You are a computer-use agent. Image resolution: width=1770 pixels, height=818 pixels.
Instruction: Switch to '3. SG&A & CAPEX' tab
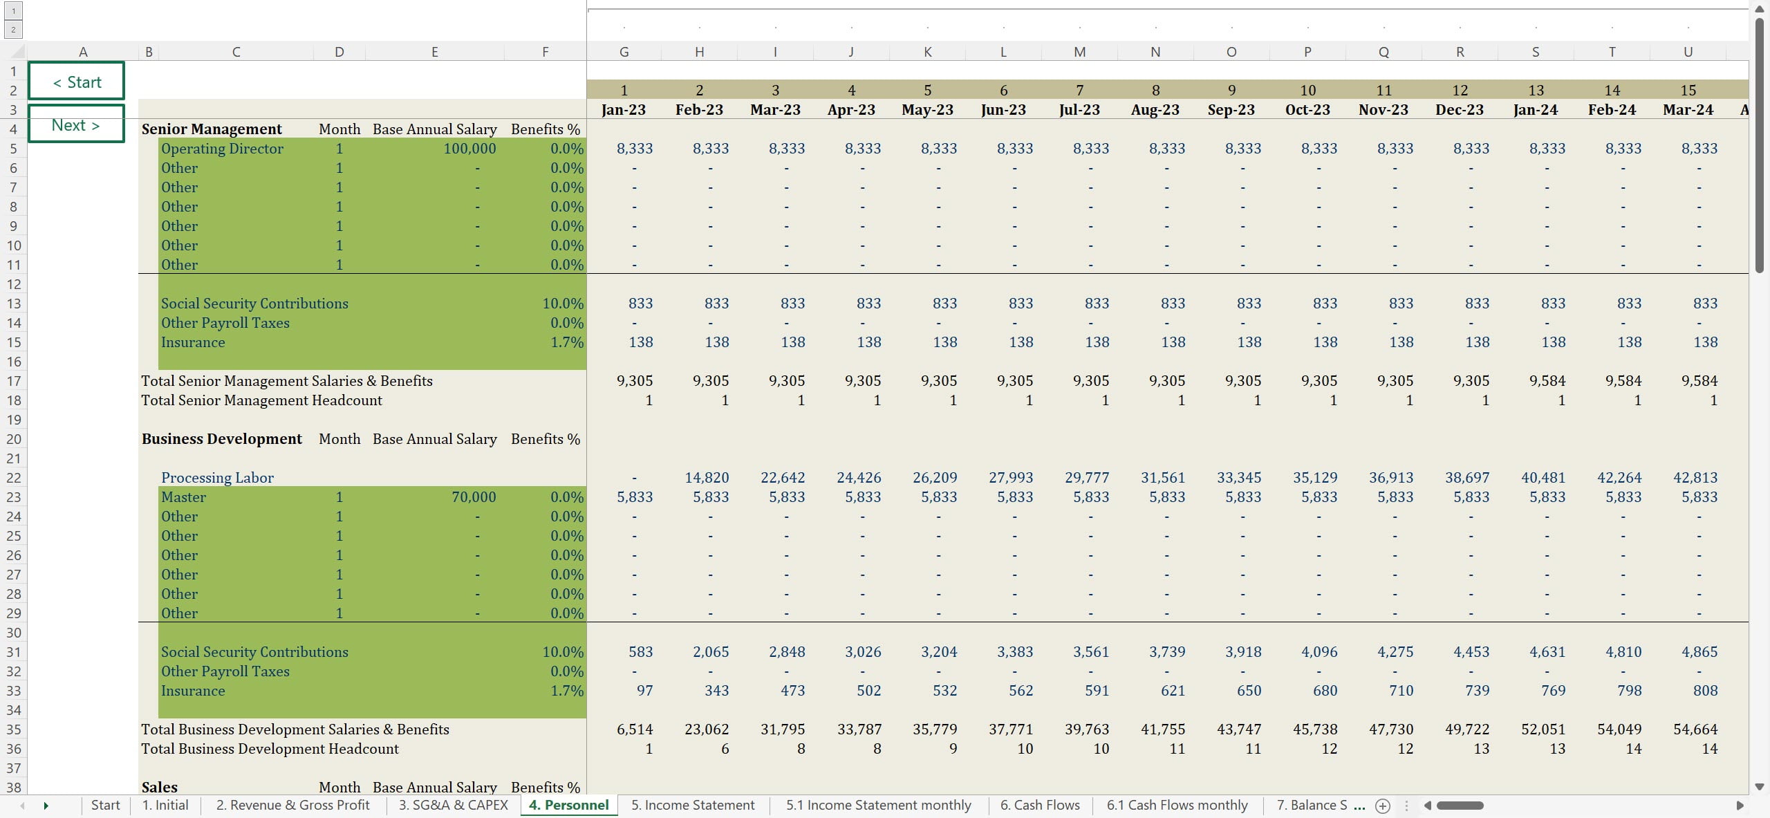click(x=453, y=806)
